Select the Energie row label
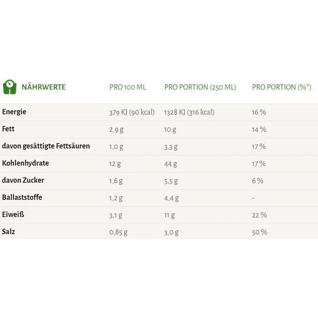 [15, 112]
